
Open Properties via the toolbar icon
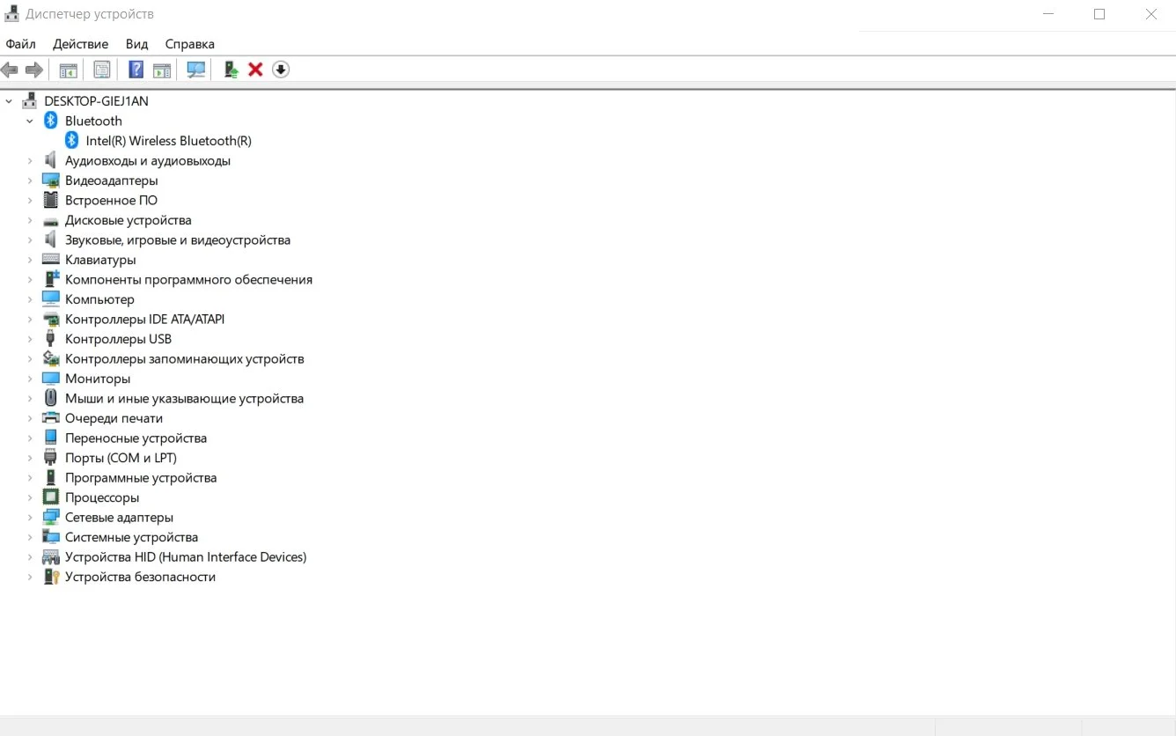102,70
